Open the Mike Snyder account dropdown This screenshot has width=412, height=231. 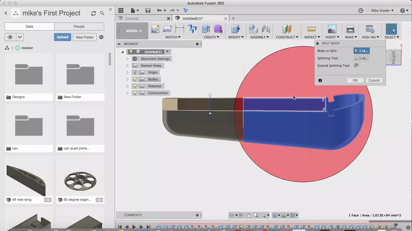pyautogui.click(x=382, y=11)
